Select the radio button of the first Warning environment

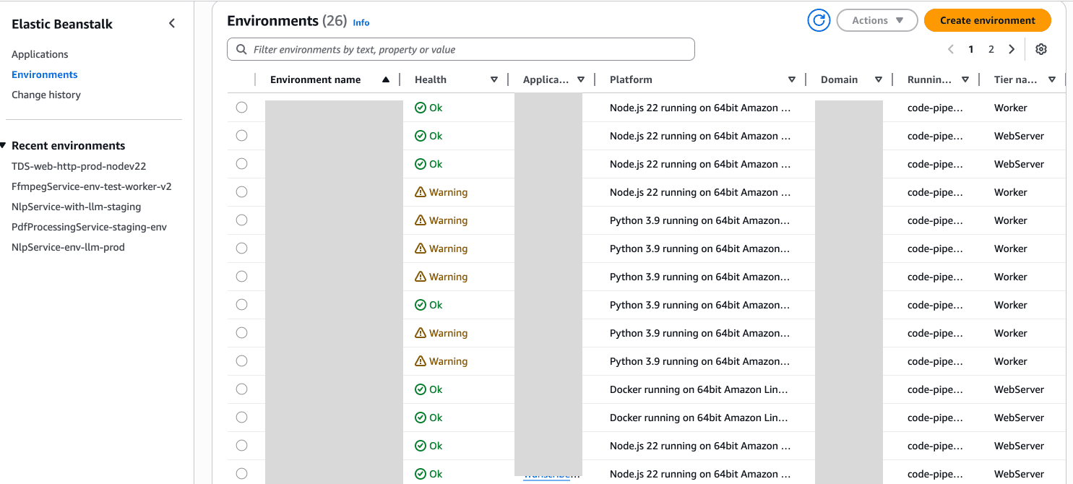click(x=241, y=191)
